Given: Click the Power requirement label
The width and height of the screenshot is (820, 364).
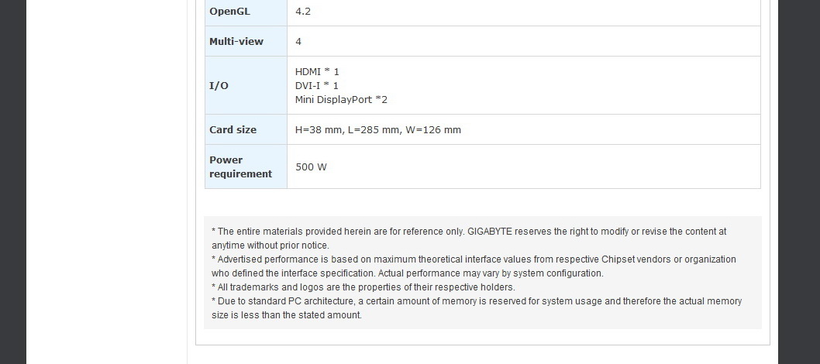Looking at the screenshot, I should coord(240,167).
